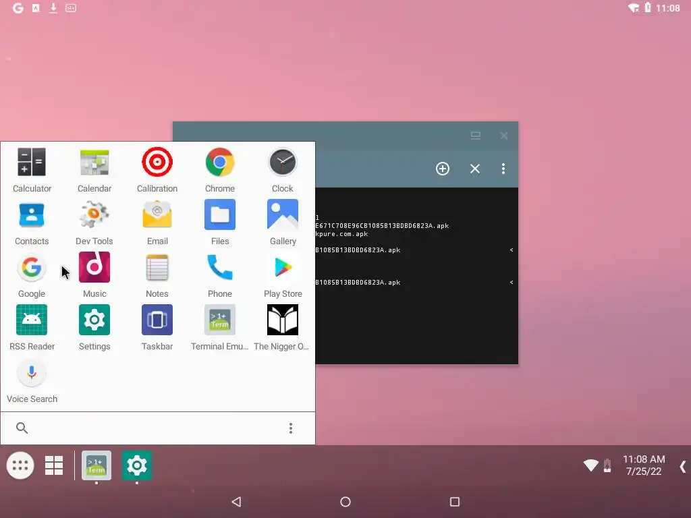Screen dimensions: 691x518
Task: Open the download notification in status bar
Action: pos(53,8)
